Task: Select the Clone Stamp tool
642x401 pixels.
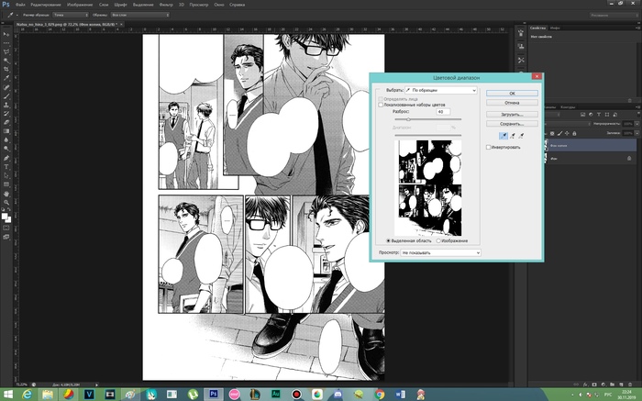Action: 6,105
